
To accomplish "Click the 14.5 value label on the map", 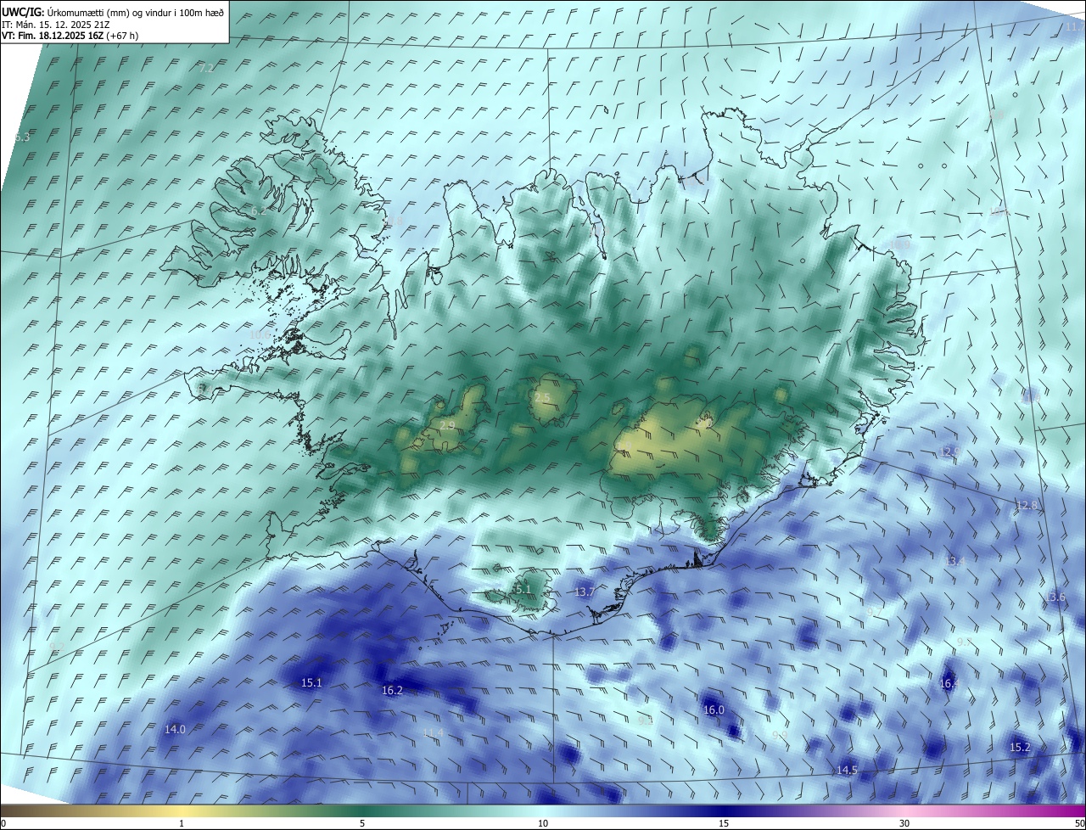I will [x=847, y=770].
